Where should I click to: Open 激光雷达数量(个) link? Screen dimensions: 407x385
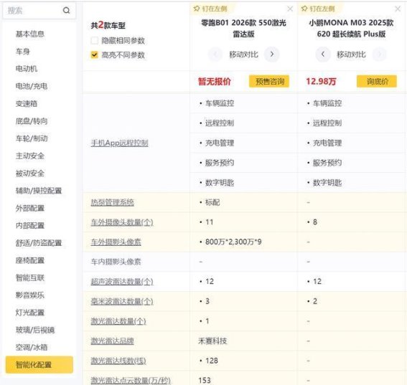pos(118,321)
